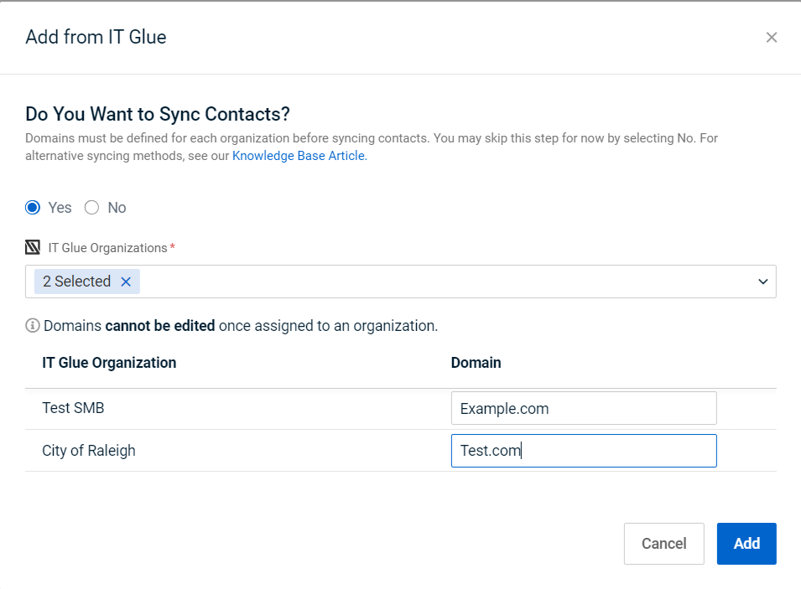The image size is (801, 589).
Task: Click the IT Glue logo icon
Action: [x=33, y=247]
